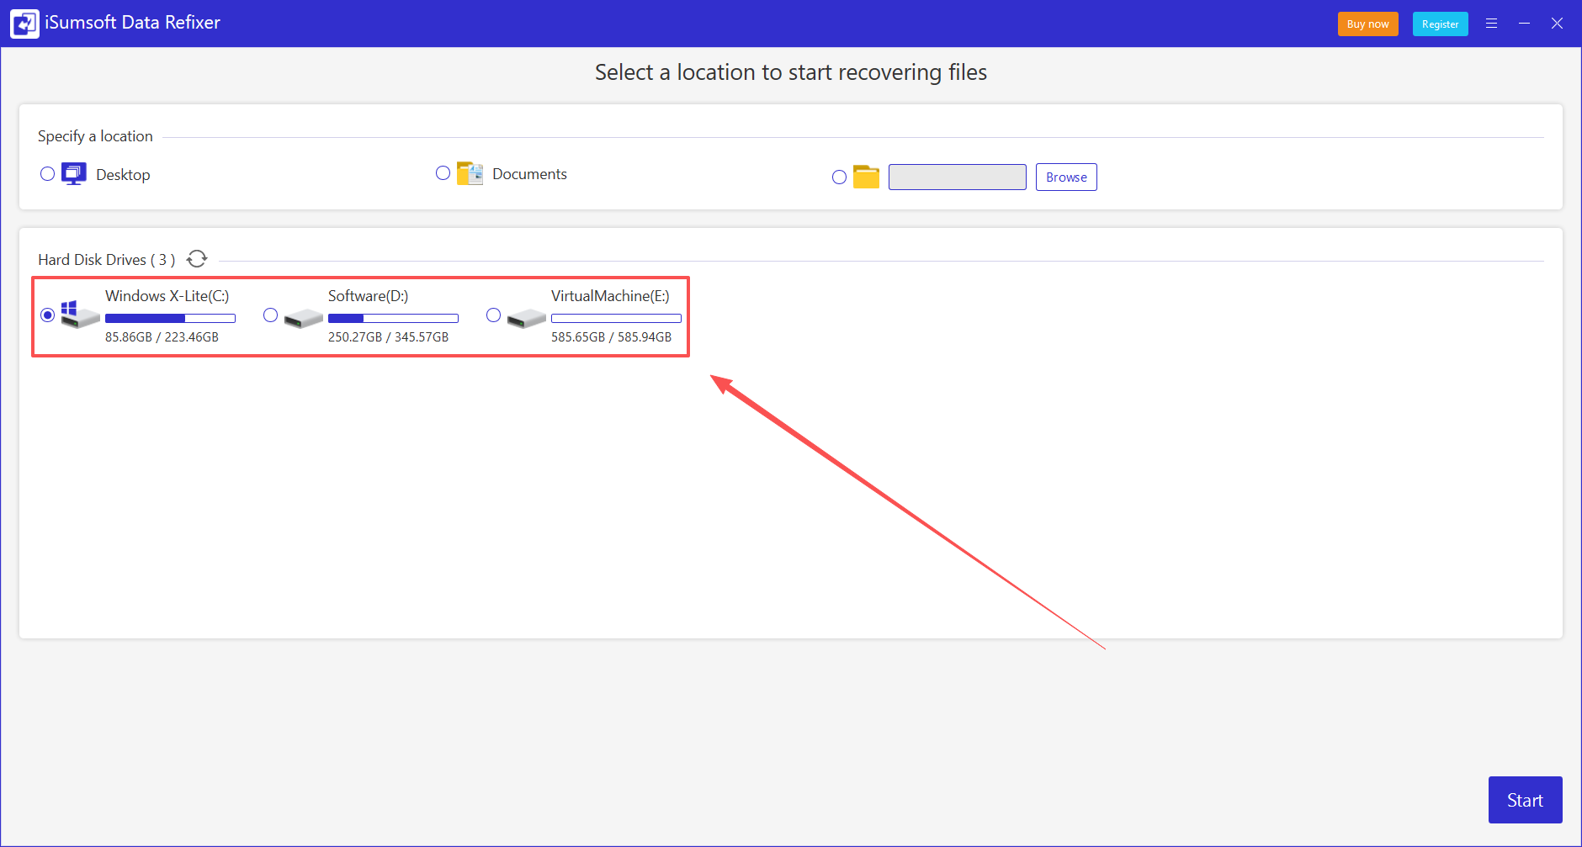The width and height of the screenshot is (1582, 847).
Task: Select the Desktop location radio button
Action: (x=47, y=173)
